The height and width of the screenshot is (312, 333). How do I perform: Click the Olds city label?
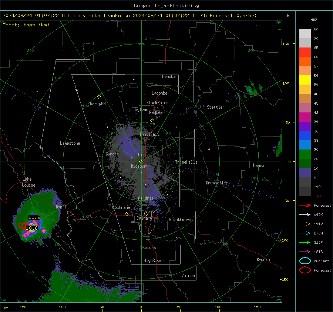point(141,155)
